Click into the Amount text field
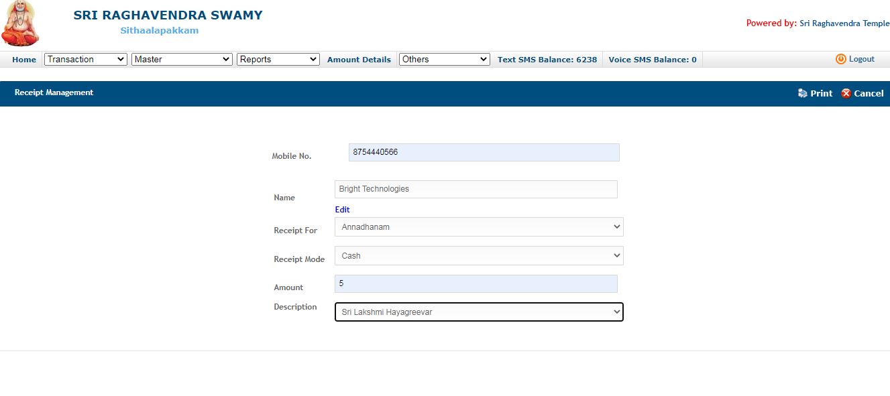The image size is (890, 396). click(476, 283)
